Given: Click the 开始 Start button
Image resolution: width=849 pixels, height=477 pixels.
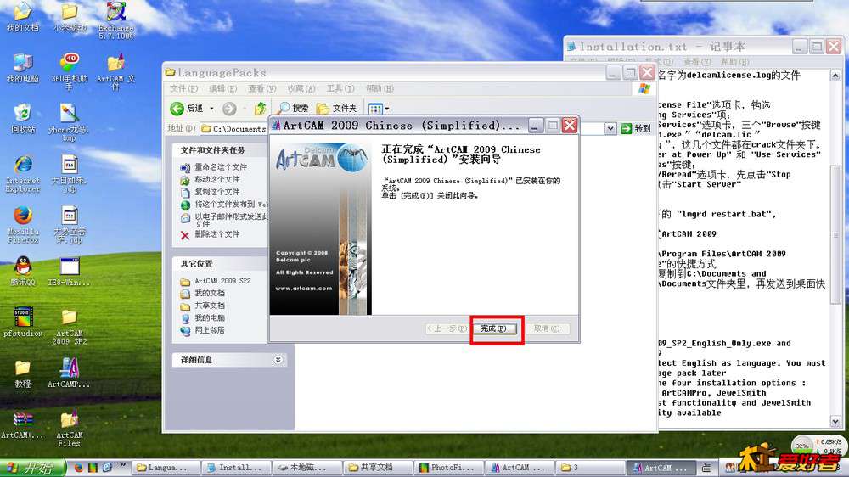Looking at the screenshot, I should (x=32, y=468).
